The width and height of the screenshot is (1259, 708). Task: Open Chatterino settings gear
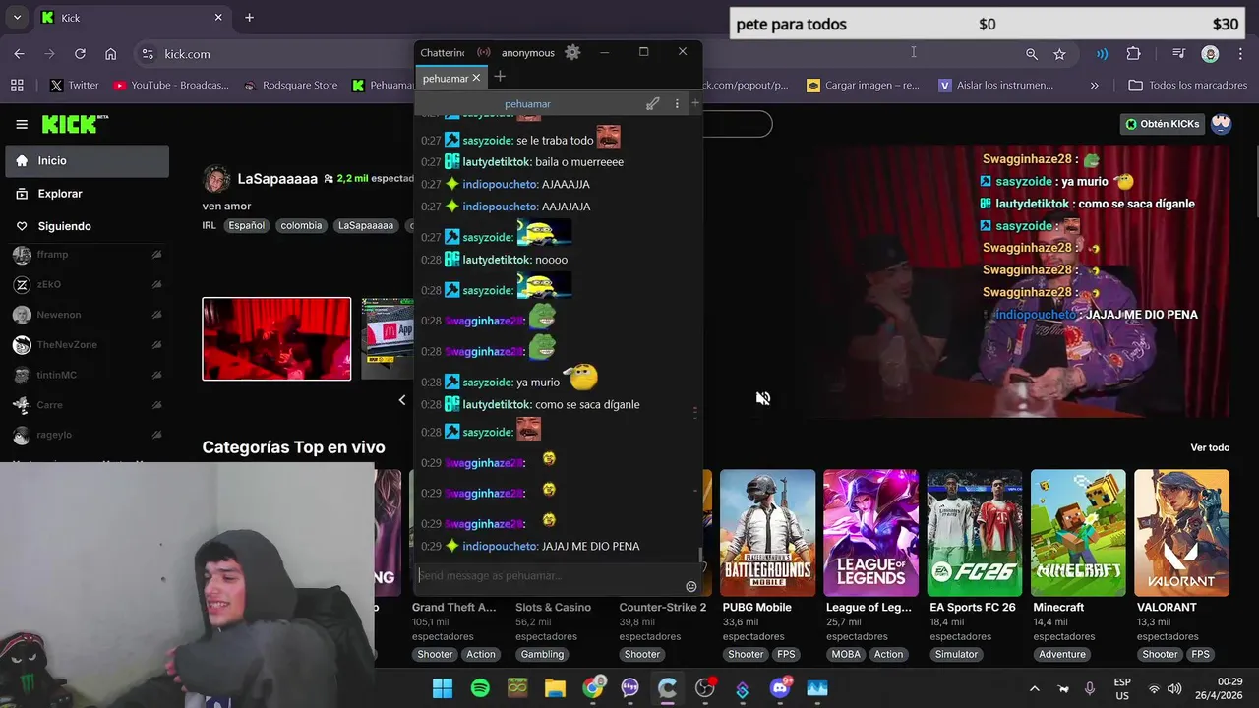(572, 52)
